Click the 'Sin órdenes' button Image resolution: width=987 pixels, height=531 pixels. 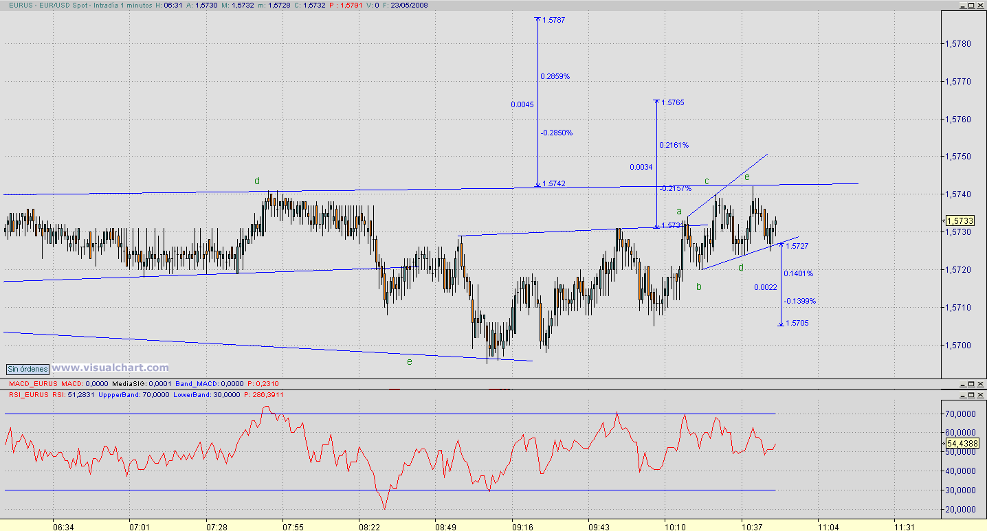(x=27, y=368)
